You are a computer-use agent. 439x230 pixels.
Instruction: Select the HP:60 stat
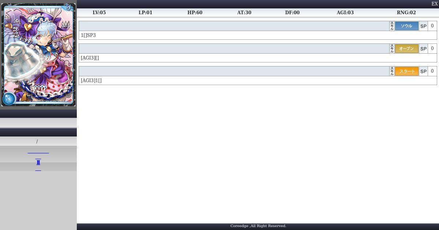tap(195, 12)
